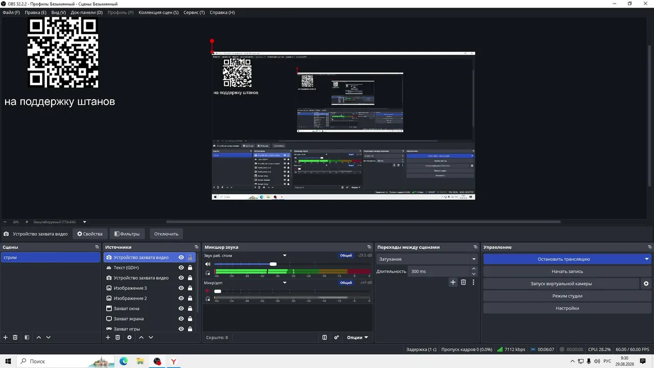654x368 pixels.
Task: Increase Длительность with the up arrow
Action: 474,269
